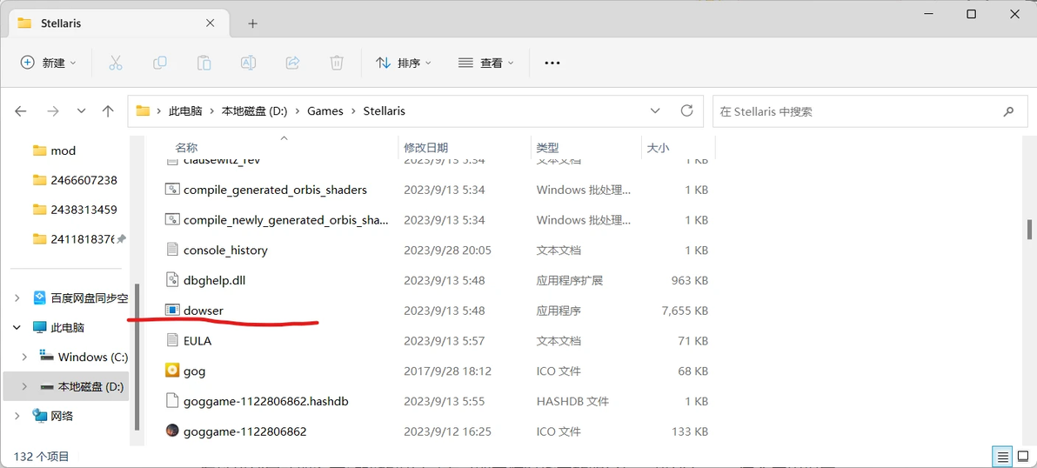
Task: Go up one folder level arrow
Action: (109, 111)
